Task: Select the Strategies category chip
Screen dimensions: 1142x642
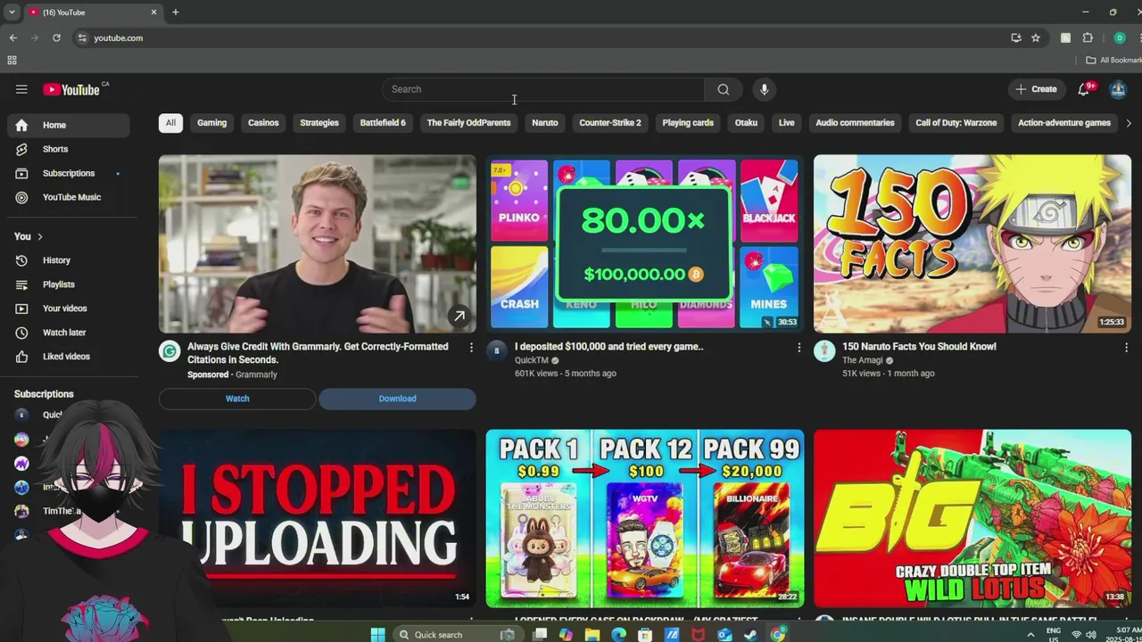Action: click(x=319, y=123)
